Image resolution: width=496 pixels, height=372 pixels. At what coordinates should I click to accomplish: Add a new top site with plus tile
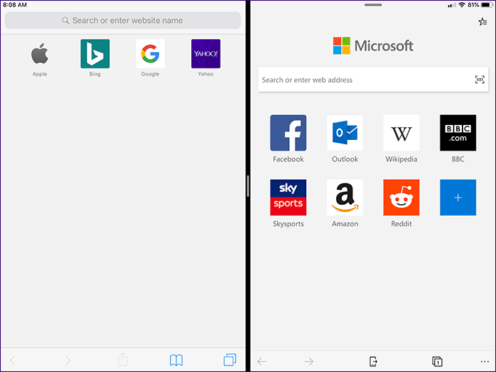coord(457,198)
